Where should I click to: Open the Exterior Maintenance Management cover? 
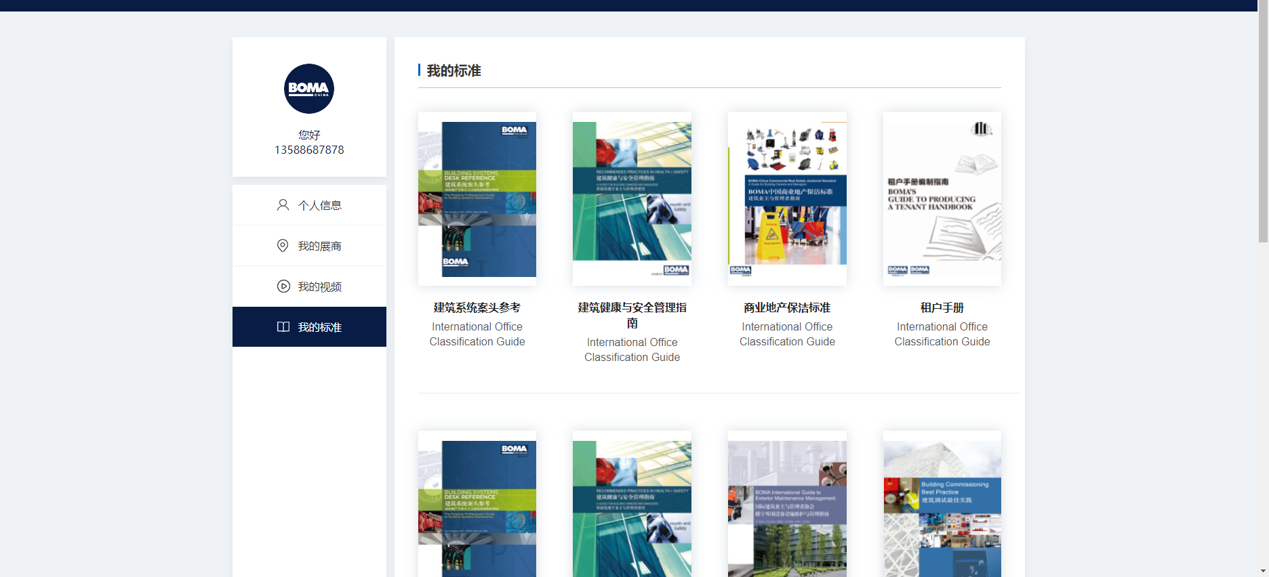(787, 504)
